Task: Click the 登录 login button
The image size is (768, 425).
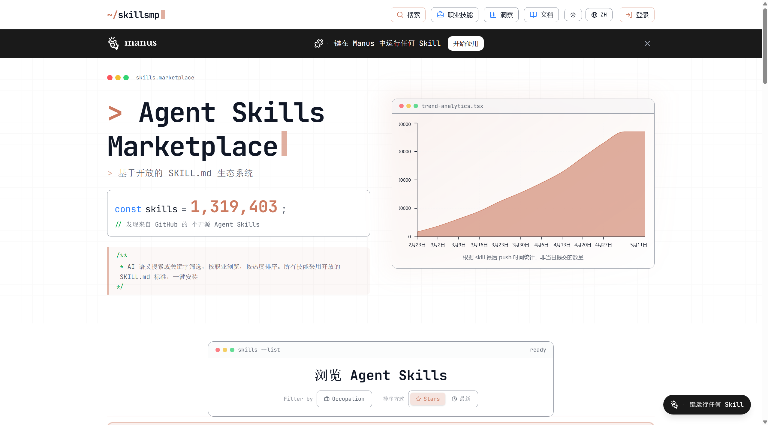Action: pyautogui.click(x=637, y=15)
